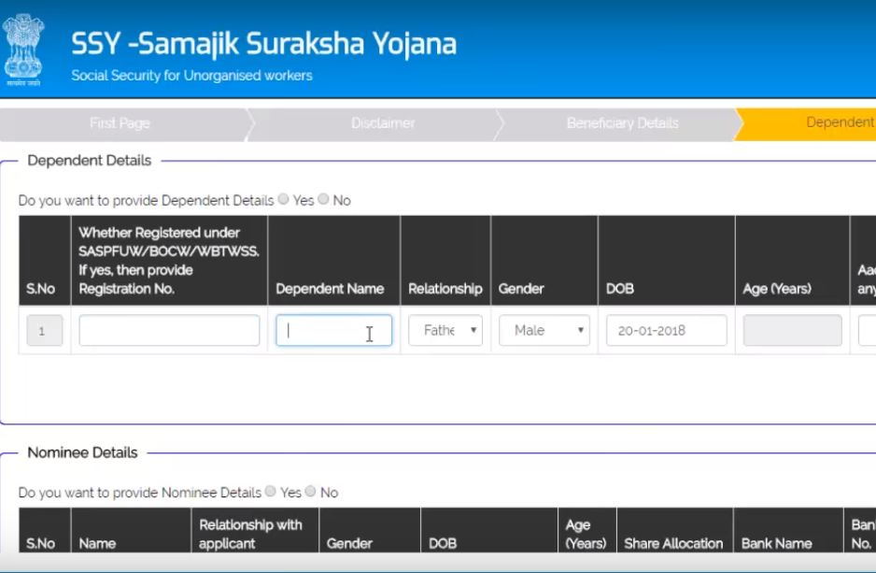This screenshot has height=573, width=876.
Task: Choose Yes for providing Nominee Details
Action: [x=271, y=492]
